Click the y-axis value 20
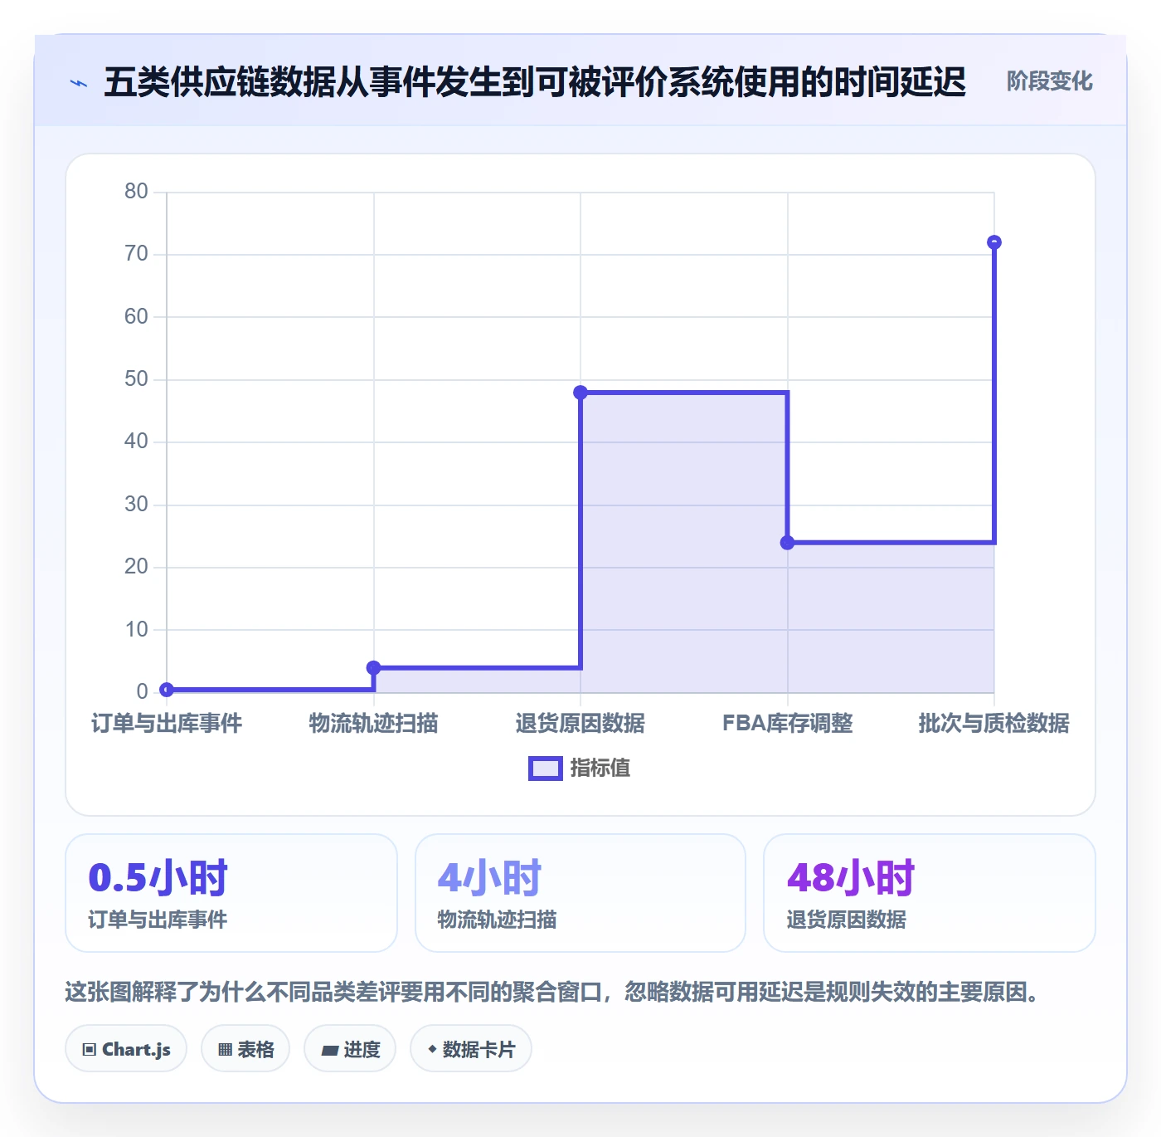 coord(137,567)
